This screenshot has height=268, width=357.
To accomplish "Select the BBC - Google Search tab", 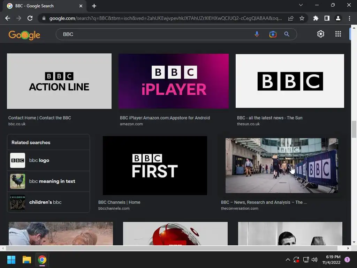I will click(x=45, y=6).
